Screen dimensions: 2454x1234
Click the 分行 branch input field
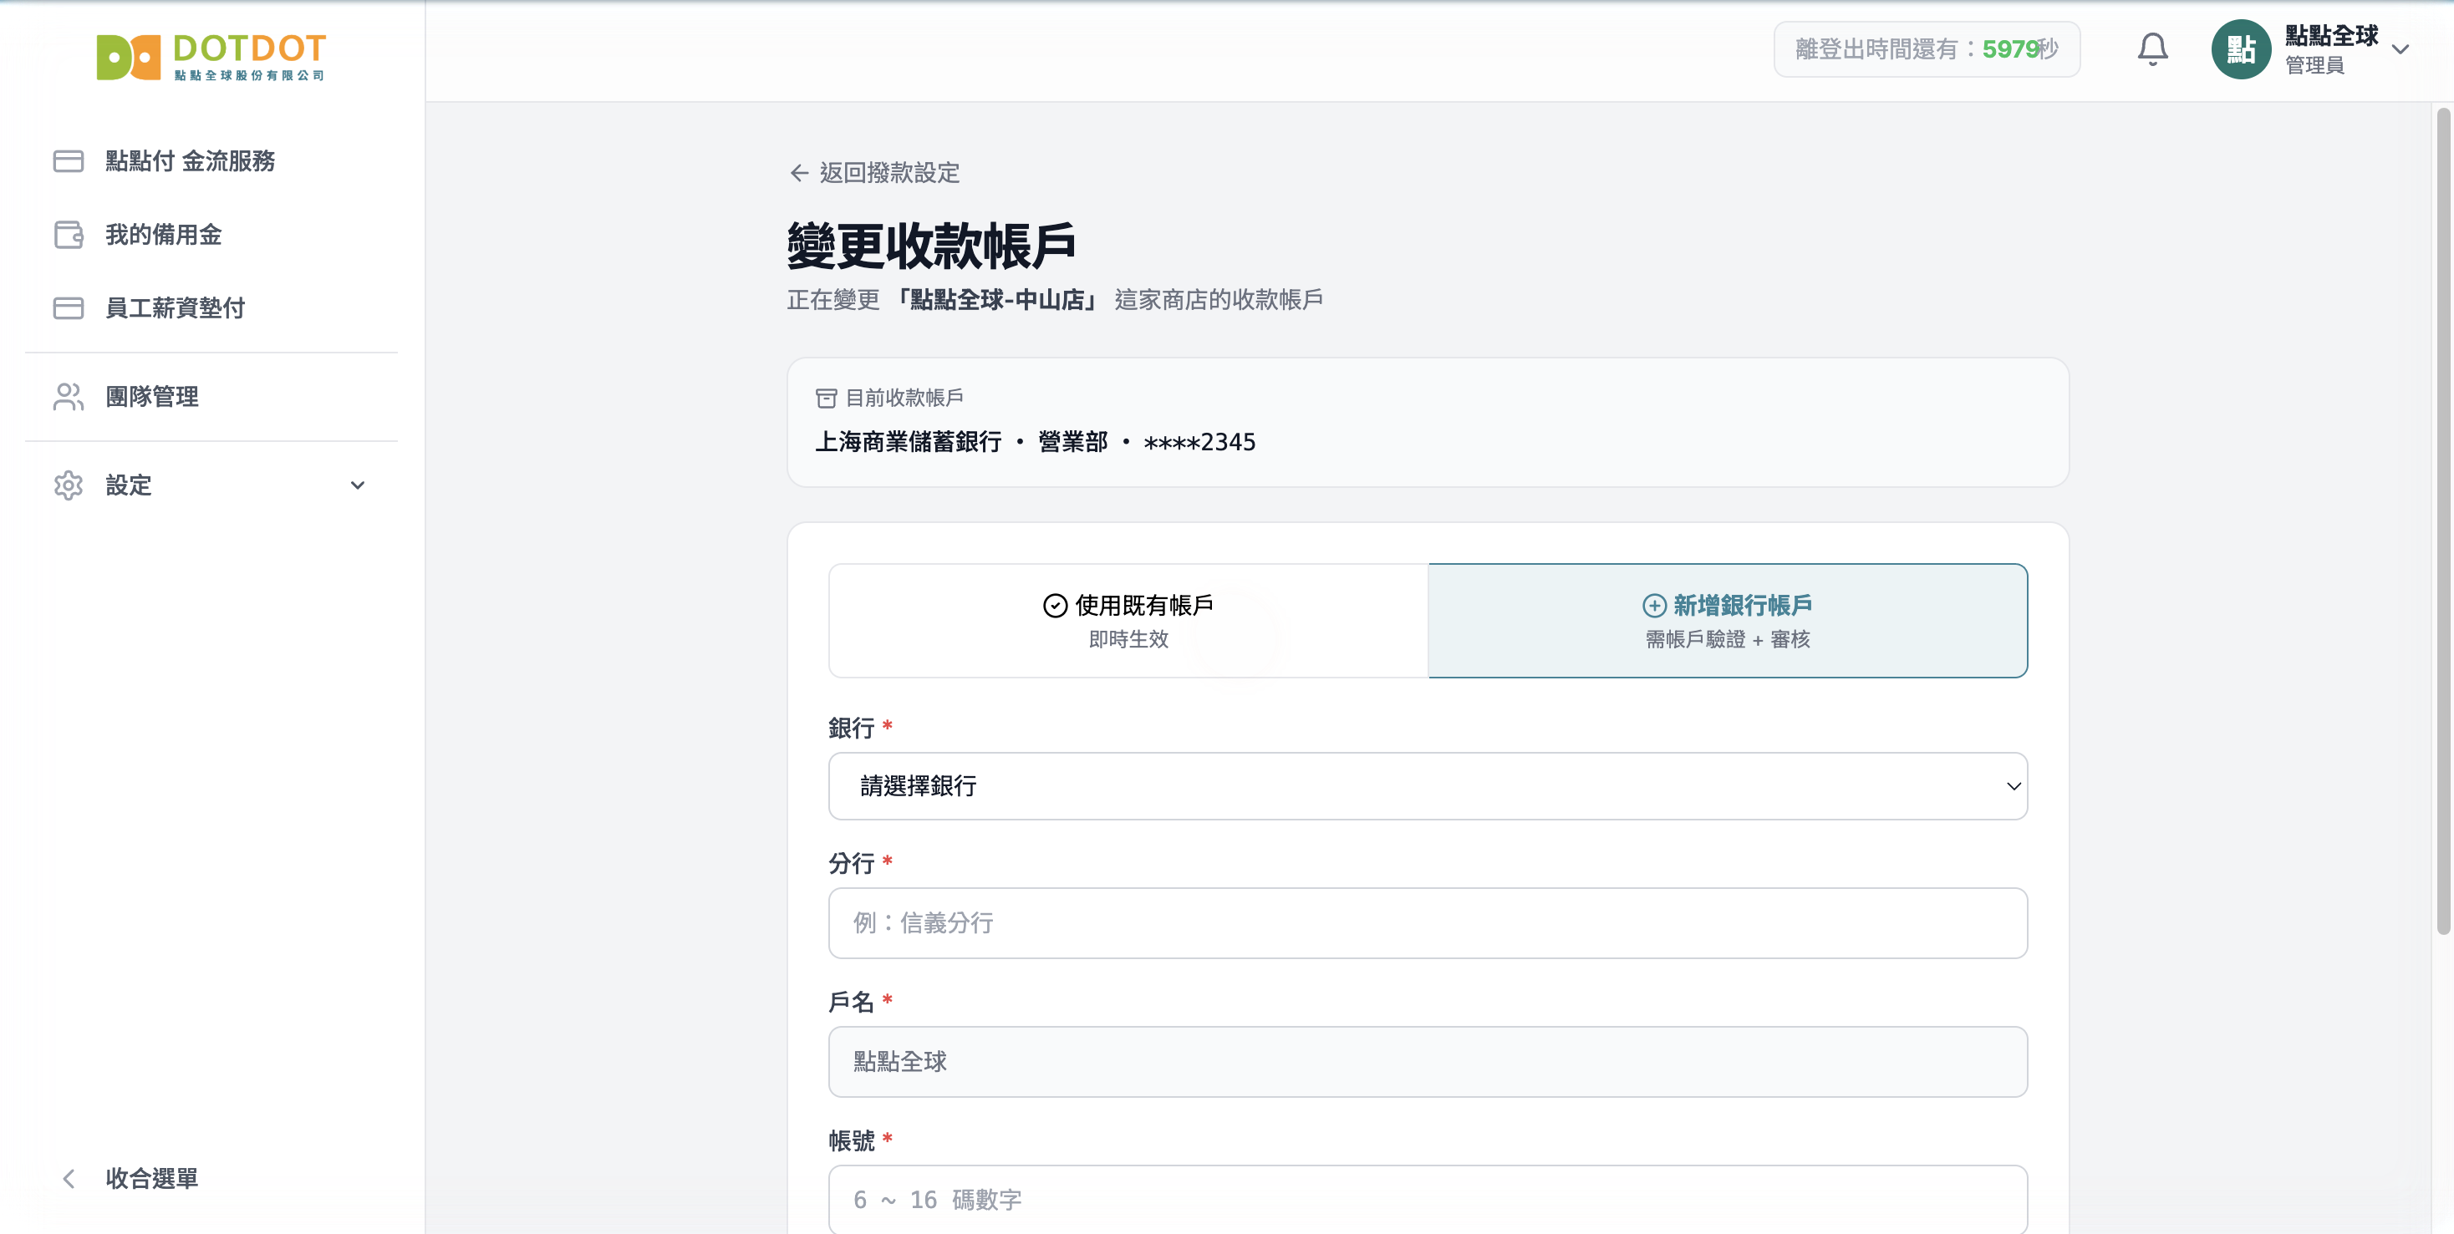(x=1427, y=922)
